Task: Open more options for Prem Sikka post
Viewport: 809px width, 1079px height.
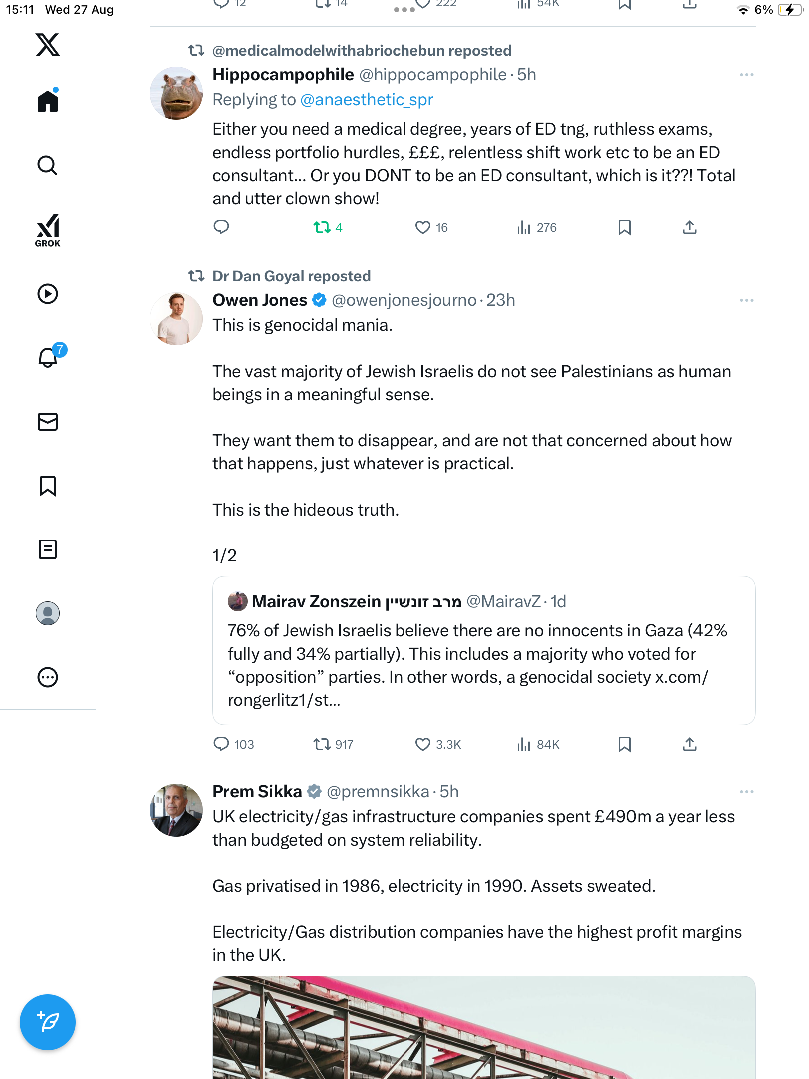Action: 746,792
